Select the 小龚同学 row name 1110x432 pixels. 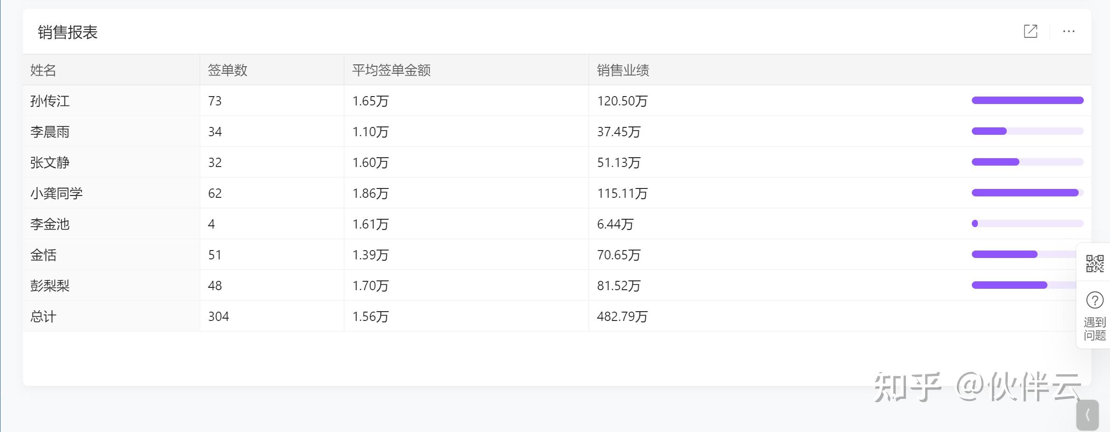pos(57,194)
